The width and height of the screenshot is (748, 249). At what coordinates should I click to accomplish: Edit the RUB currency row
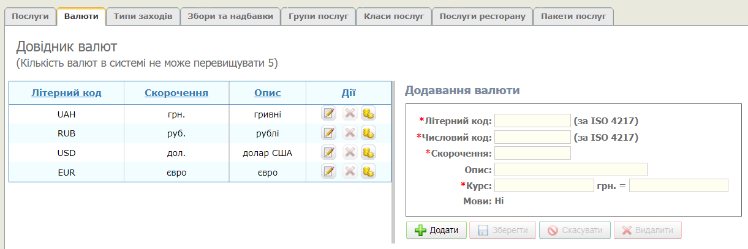point(329,133)
